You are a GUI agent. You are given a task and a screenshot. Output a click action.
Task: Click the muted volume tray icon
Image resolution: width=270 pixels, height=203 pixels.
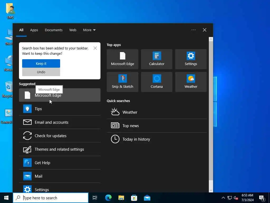pos(236,198)
